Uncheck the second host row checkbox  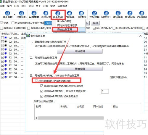tap(2, 42)
